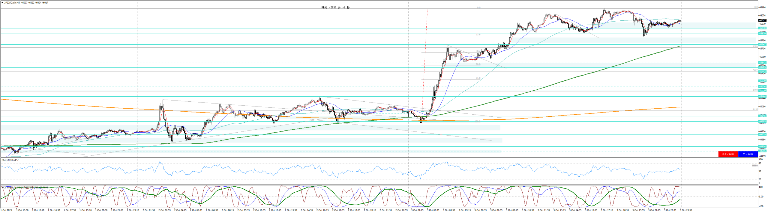Click the red メイン表示 button
The image size is (768, 213).
tap(728, 154)
